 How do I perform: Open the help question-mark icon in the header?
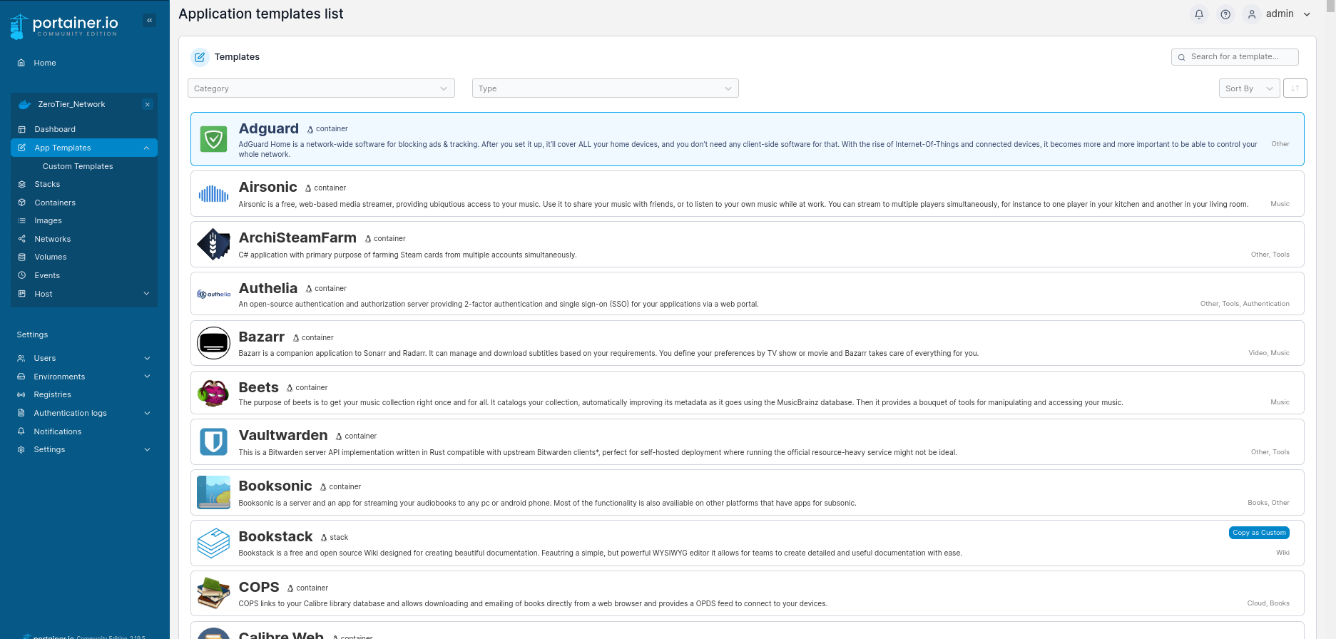click(1225, 14)
